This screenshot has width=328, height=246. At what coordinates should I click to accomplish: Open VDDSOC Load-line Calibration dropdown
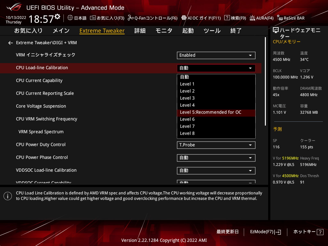pyautogui.click(x=216, y=170)
